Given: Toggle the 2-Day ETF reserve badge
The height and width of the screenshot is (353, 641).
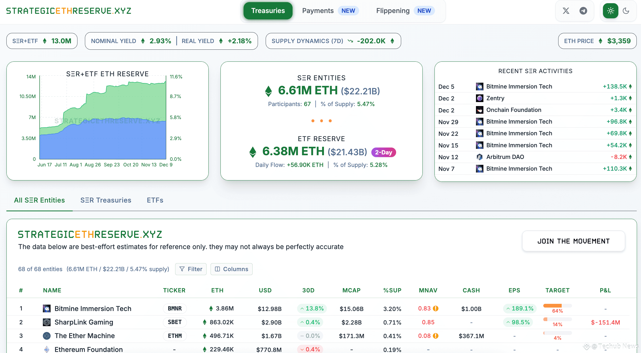Looking at the screenshot, I should coord(383,152).
